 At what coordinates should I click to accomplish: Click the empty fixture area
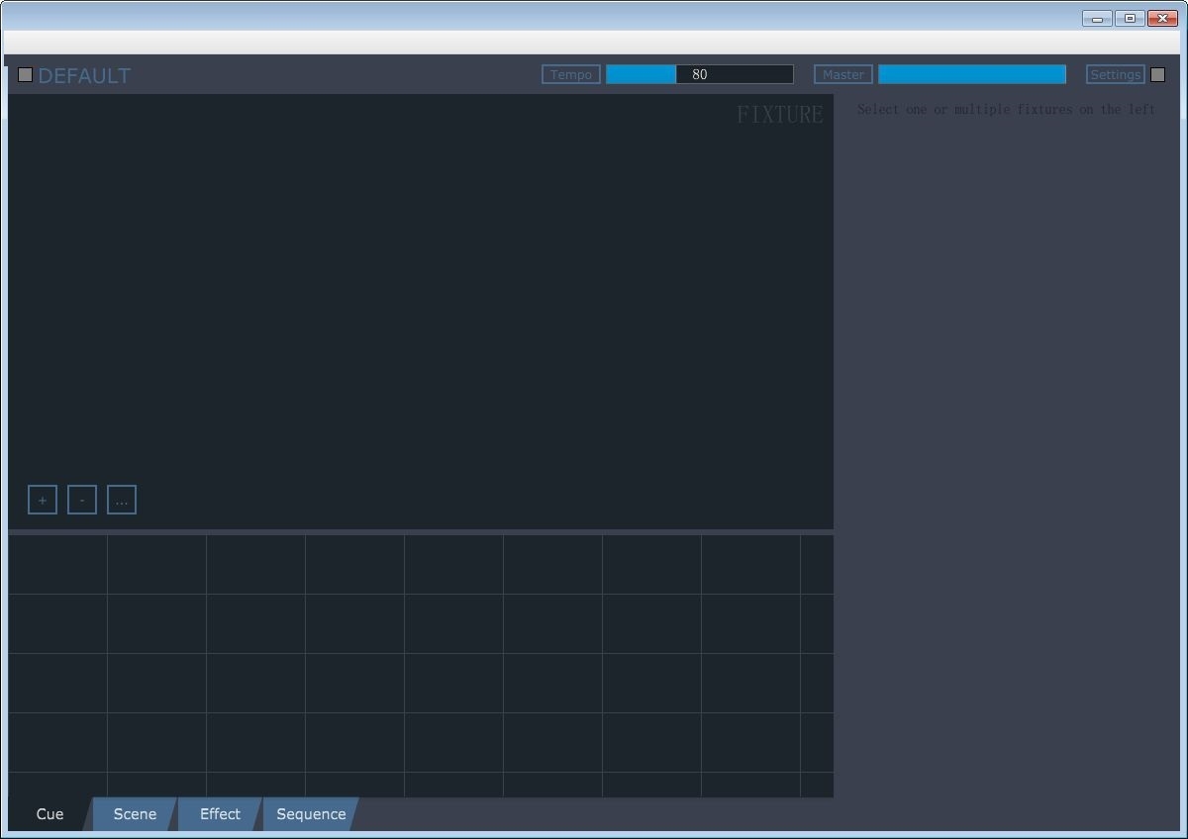tap(421, 297)
